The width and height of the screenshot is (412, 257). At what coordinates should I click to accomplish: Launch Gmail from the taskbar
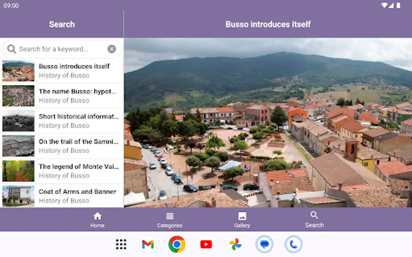[148, 244]
